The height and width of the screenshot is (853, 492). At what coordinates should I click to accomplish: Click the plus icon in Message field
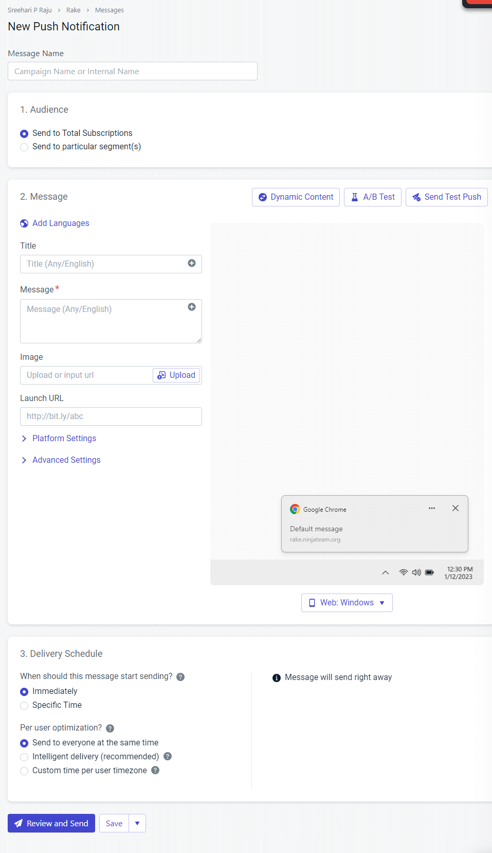coord(192,307)
